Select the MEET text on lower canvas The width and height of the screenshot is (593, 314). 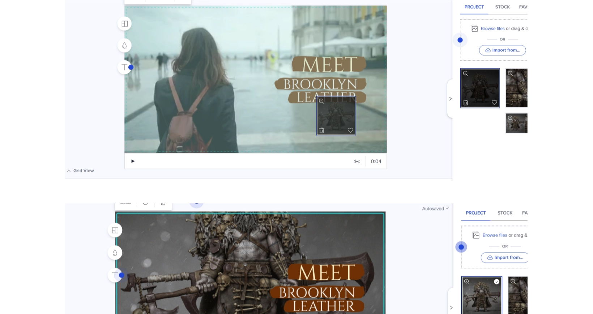[x=327, y=272]
